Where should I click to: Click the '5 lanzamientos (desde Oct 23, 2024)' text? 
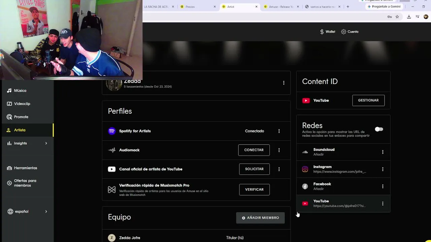coord(148,87)
